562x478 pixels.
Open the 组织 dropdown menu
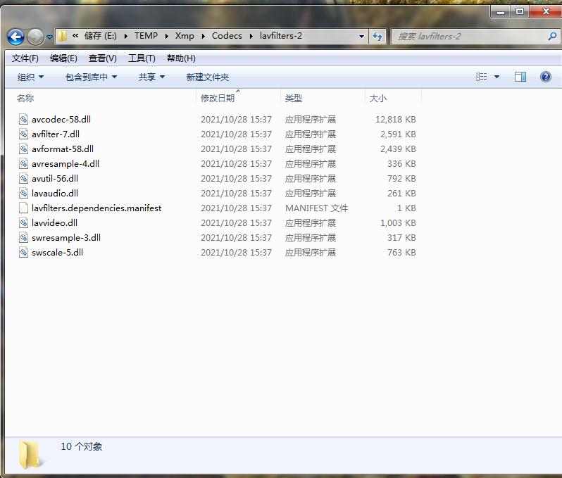click(x=30, y=77)
